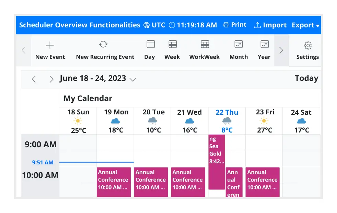Click the clock icon beside the time

(x=172, y=25)
